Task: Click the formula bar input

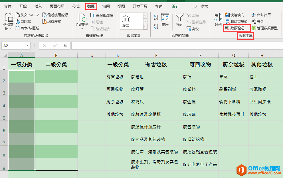Action: pyautogui.click(x=177, y=46)
